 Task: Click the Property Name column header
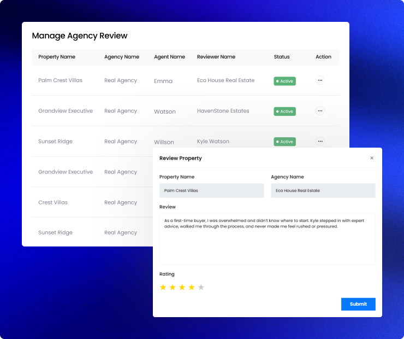(57, 57)
